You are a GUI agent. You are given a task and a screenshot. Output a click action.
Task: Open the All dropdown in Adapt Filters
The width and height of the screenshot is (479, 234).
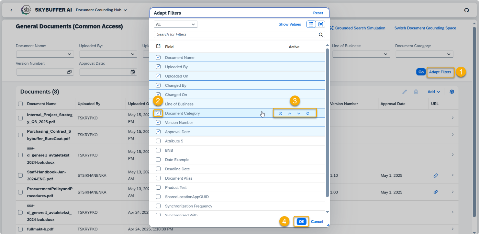click(176, 24)
